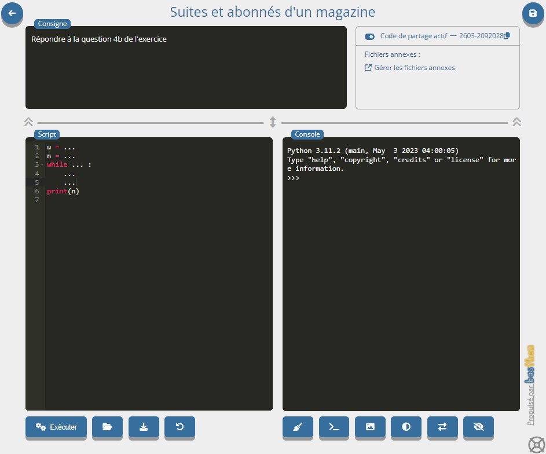
Task: Open the terminal prompt button
Action: pos(334,427)
